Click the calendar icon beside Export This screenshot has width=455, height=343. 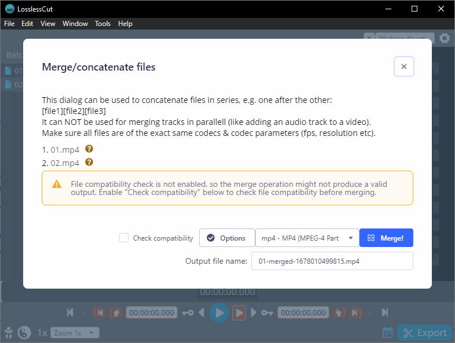[388, 333]
